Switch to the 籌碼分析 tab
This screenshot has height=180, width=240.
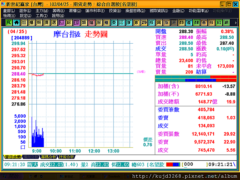[x=48, y=157]
